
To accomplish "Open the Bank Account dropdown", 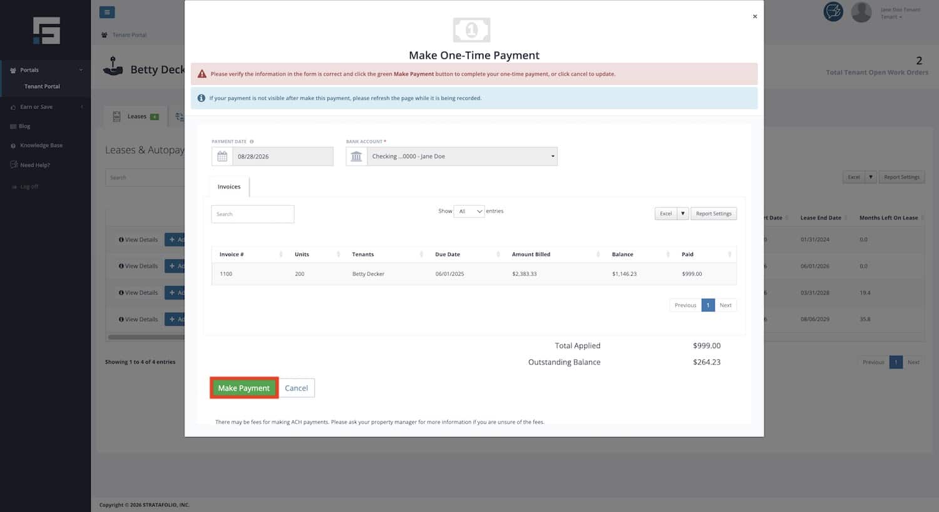I will tap(462, 156).
